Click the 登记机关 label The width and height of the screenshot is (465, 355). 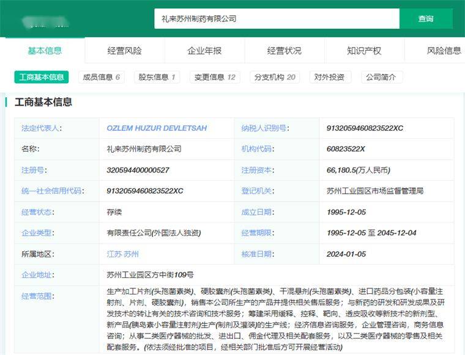point(258,191)
